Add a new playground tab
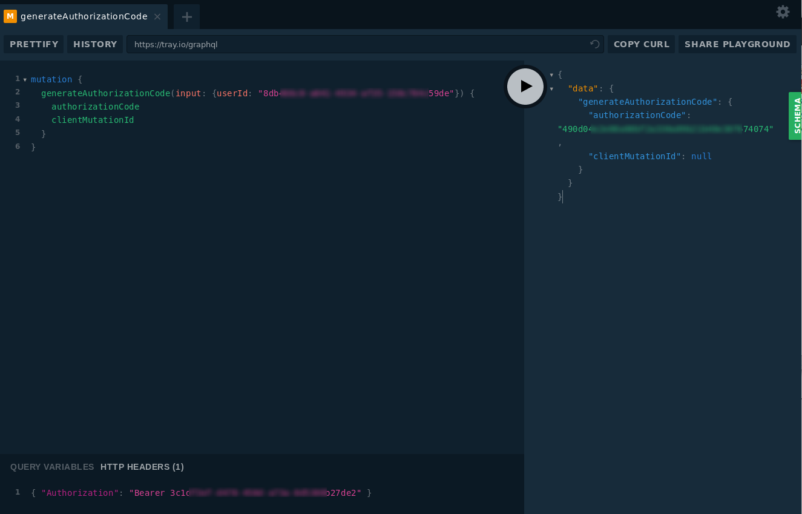The width and height of the screenshot is (802, 514). pos(187,17)
